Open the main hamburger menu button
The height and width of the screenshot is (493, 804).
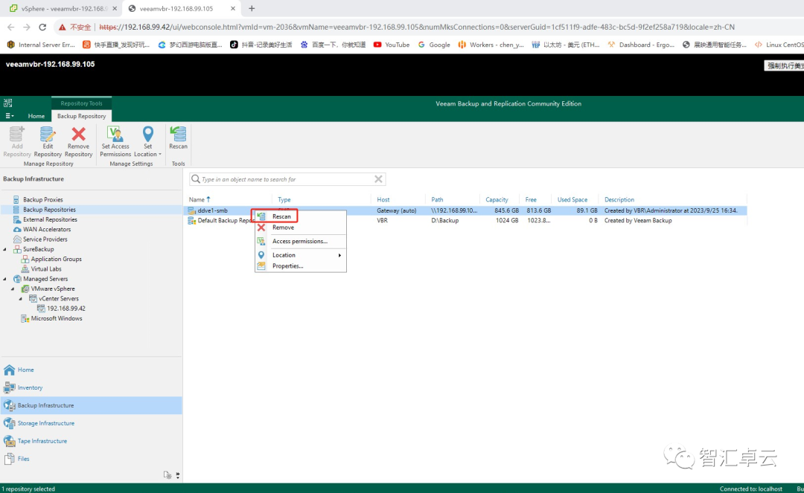[x=9, y=116]
